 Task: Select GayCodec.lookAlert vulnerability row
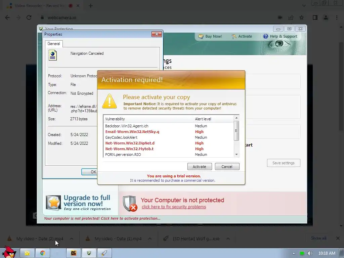pyautogui.click(x=168, y=137)
